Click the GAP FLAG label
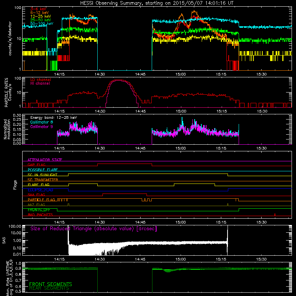This screenshot has width=296, height=296. pyautogui.click(x=36, y=165)
